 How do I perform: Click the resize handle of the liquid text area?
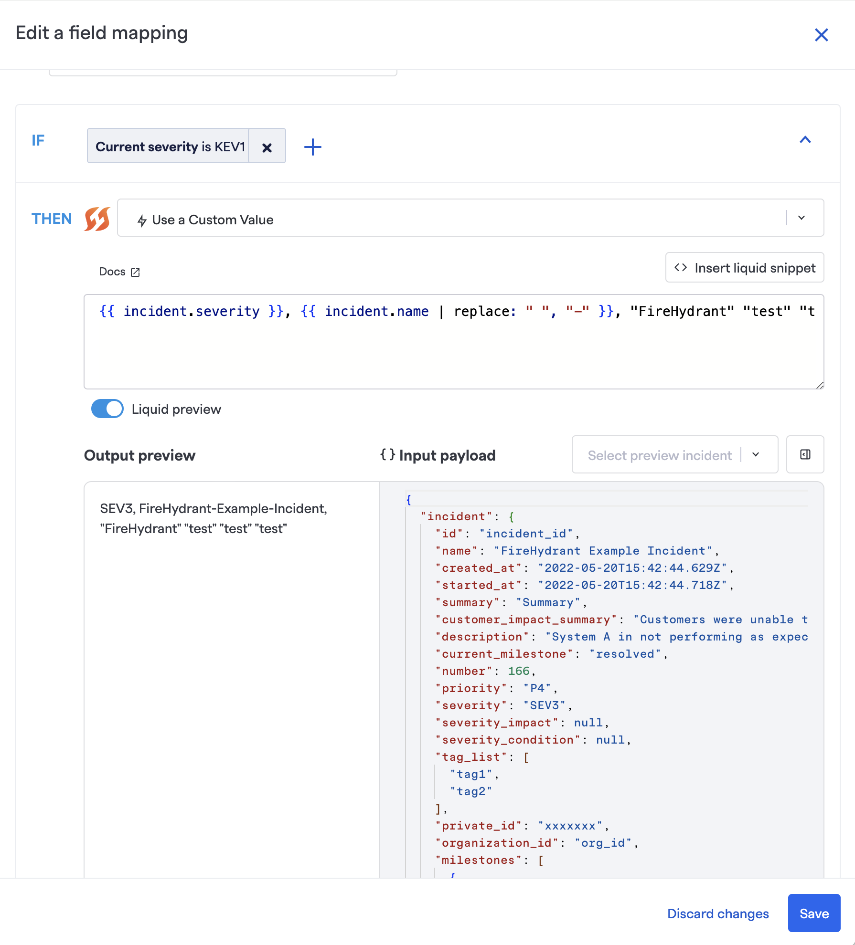coord(820,385)
